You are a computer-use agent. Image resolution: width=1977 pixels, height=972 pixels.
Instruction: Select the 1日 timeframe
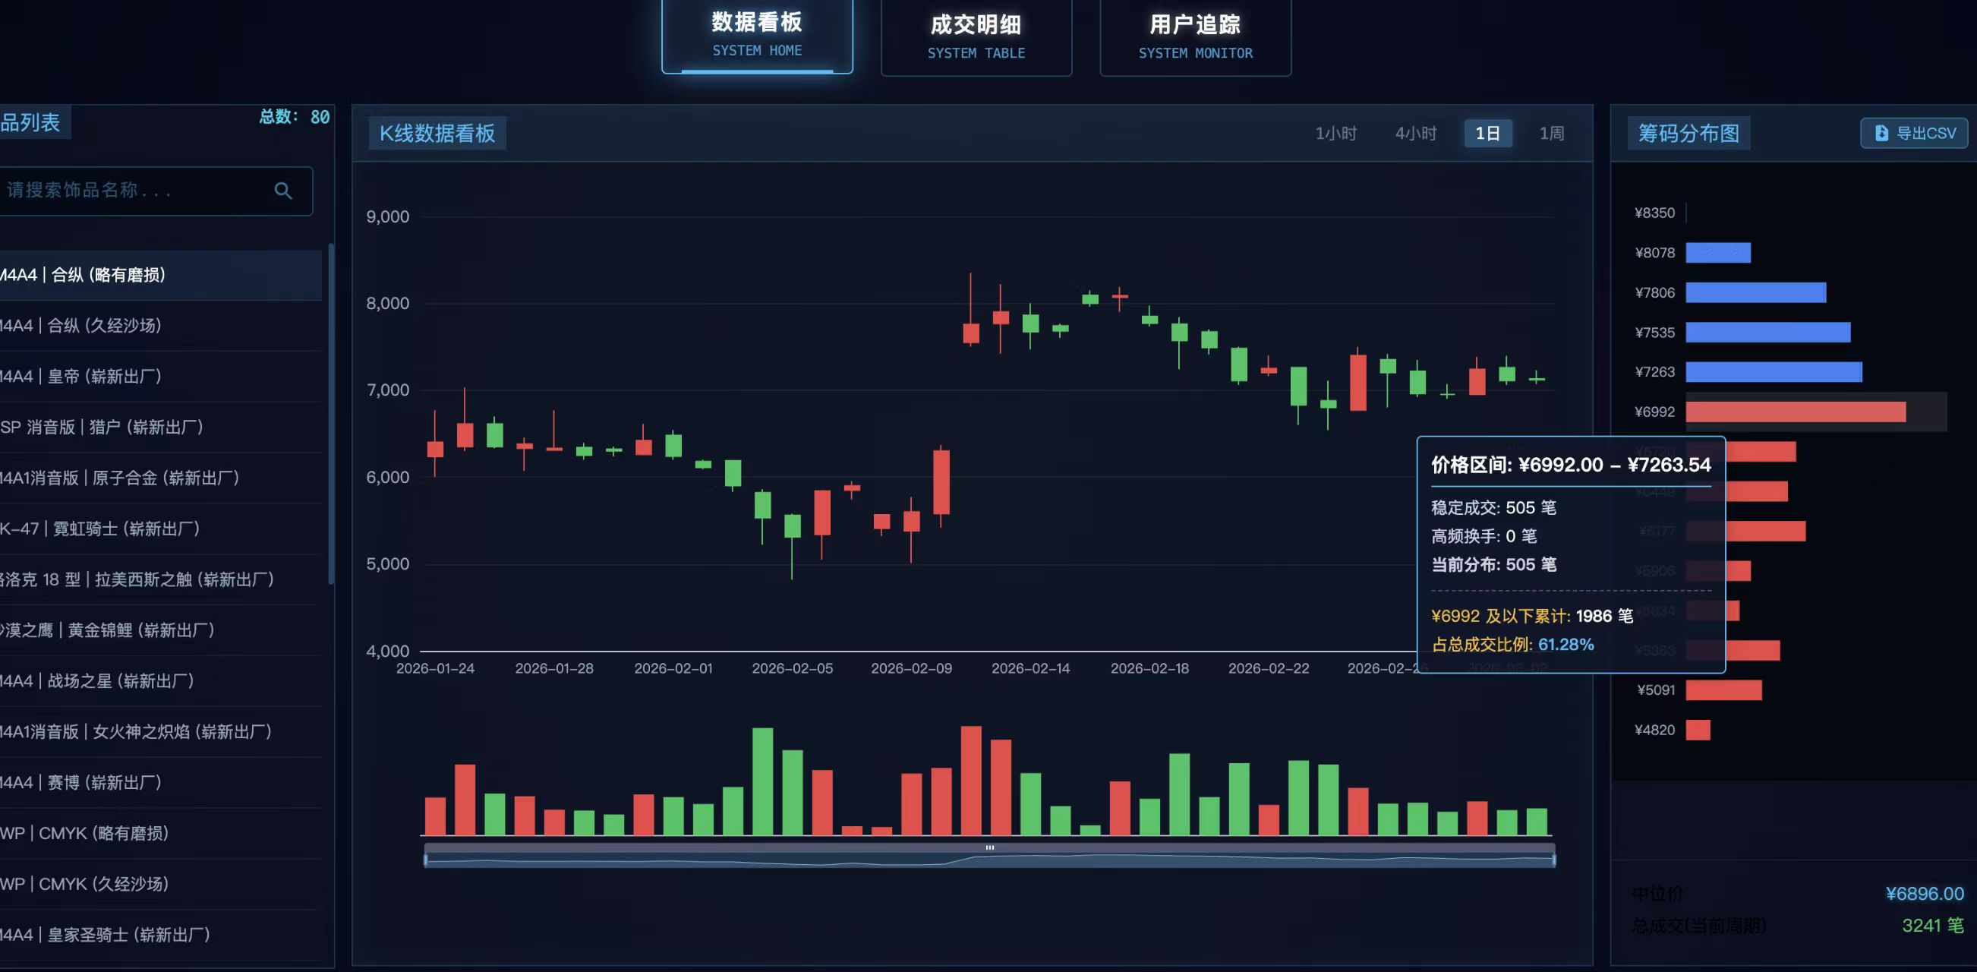[x=1487, y=134]
